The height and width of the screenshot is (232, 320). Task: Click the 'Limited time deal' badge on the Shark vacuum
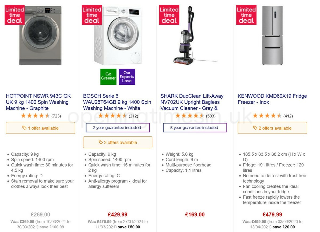coord(169,15)
